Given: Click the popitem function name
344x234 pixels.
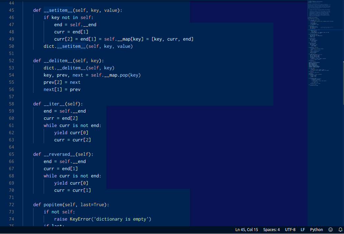Looking at the screenshot, I should [53, 205].
